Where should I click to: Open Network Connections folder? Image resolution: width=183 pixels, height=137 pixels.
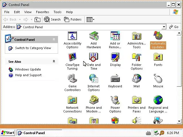tap(72, 104)
